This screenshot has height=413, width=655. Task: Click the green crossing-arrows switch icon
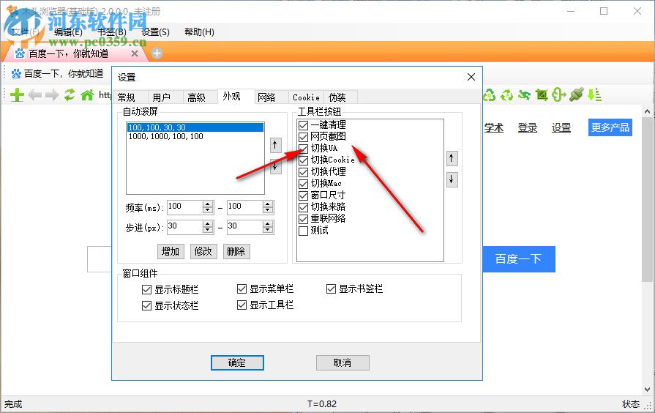click(524, 95)
